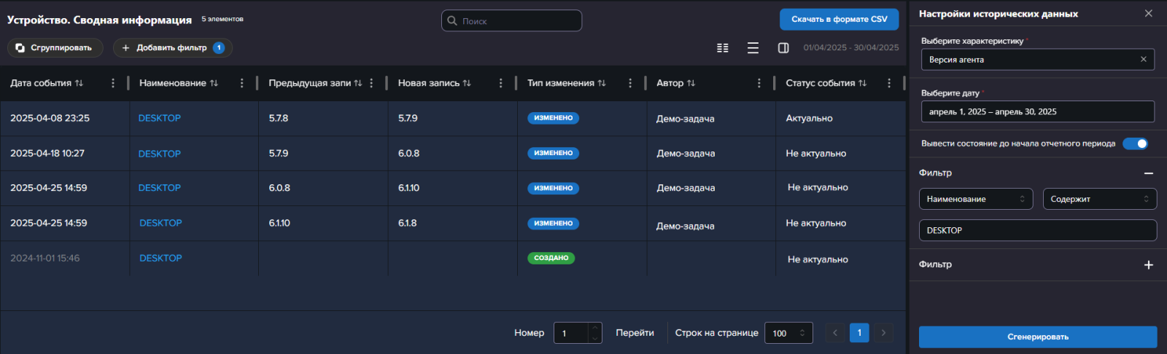Open the Наименование filter field dropdown
This screenshot has height=354, width=1167.
pyautogui.click(x=976, y=199)
